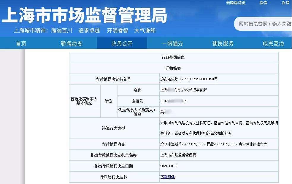
Task: Select decision date 2021-08-23
Action: (169, 166)
